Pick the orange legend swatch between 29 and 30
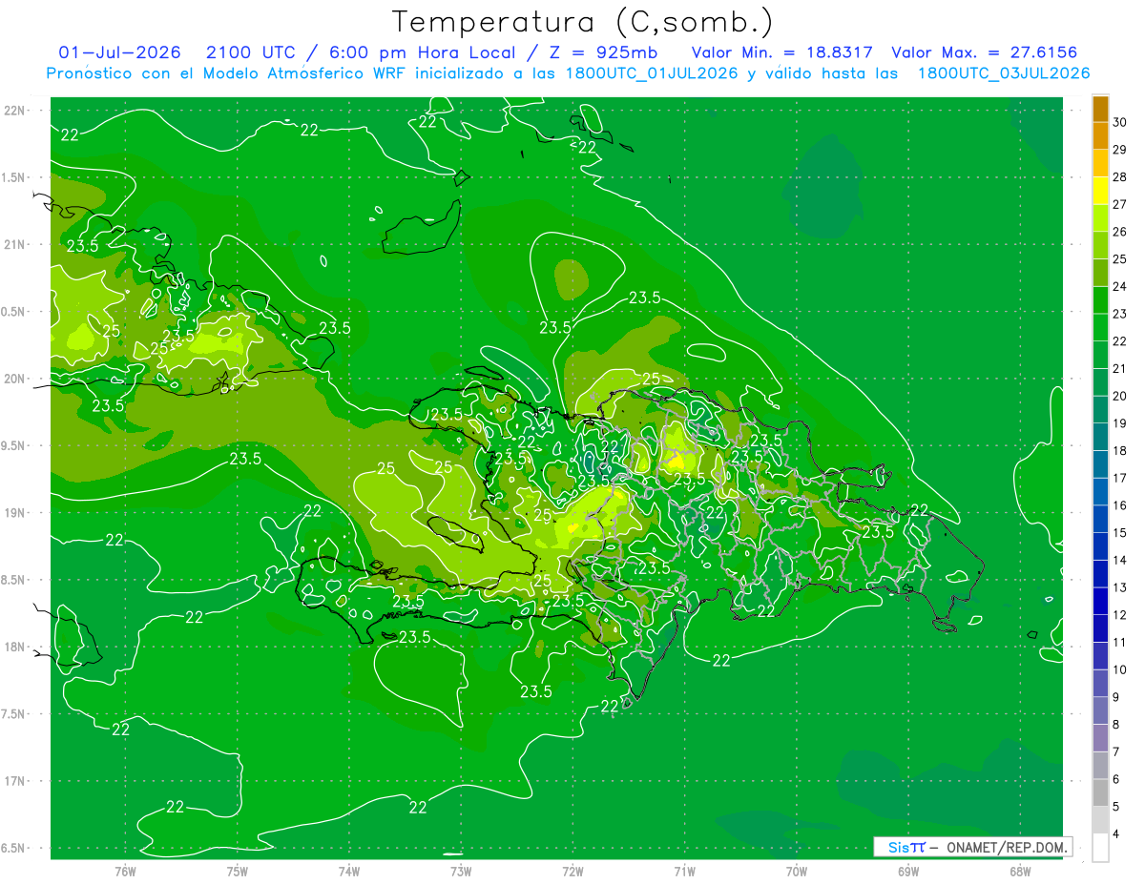This screenshot has height=884, width=1145. pyautogui.click(x=1100, y=136)
